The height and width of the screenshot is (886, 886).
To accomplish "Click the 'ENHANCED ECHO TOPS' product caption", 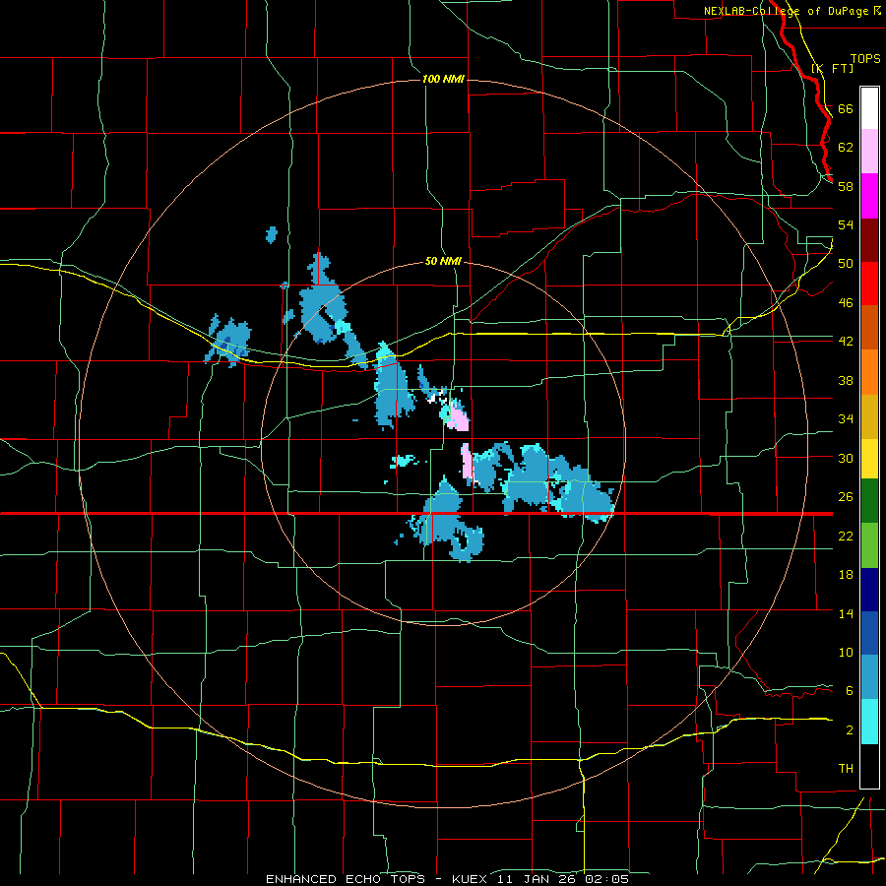I will 346,879.
